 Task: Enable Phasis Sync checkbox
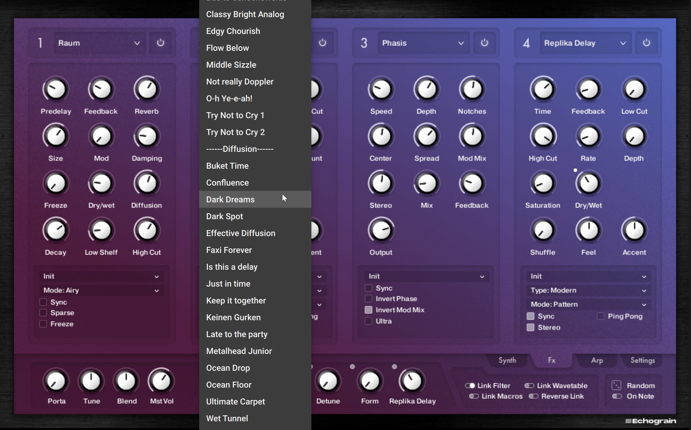(368, 288)
